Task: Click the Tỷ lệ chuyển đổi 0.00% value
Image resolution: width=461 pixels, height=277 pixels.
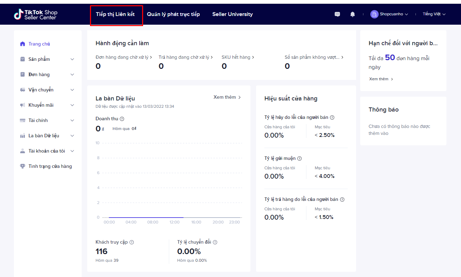Action: tap(189, 251)
